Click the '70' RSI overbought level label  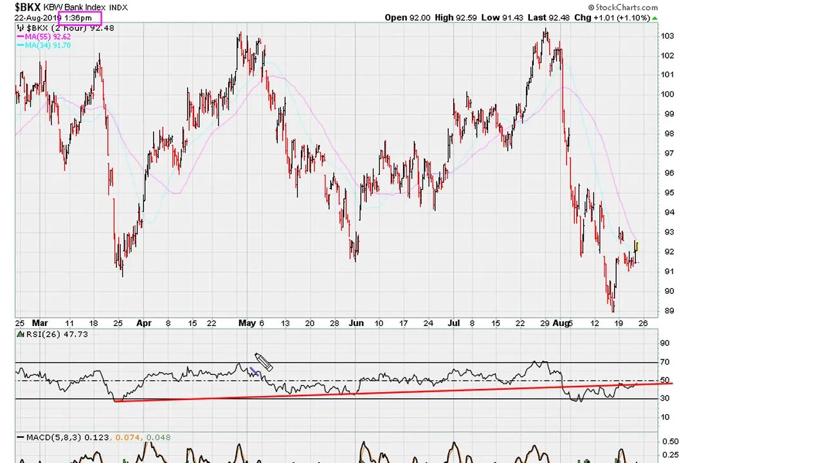click(x=664, y=363)
